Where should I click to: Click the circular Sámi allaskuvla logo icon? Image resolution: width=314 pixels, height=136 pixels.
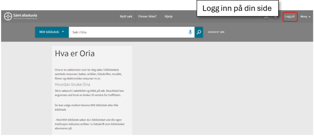tap(8, 16)
